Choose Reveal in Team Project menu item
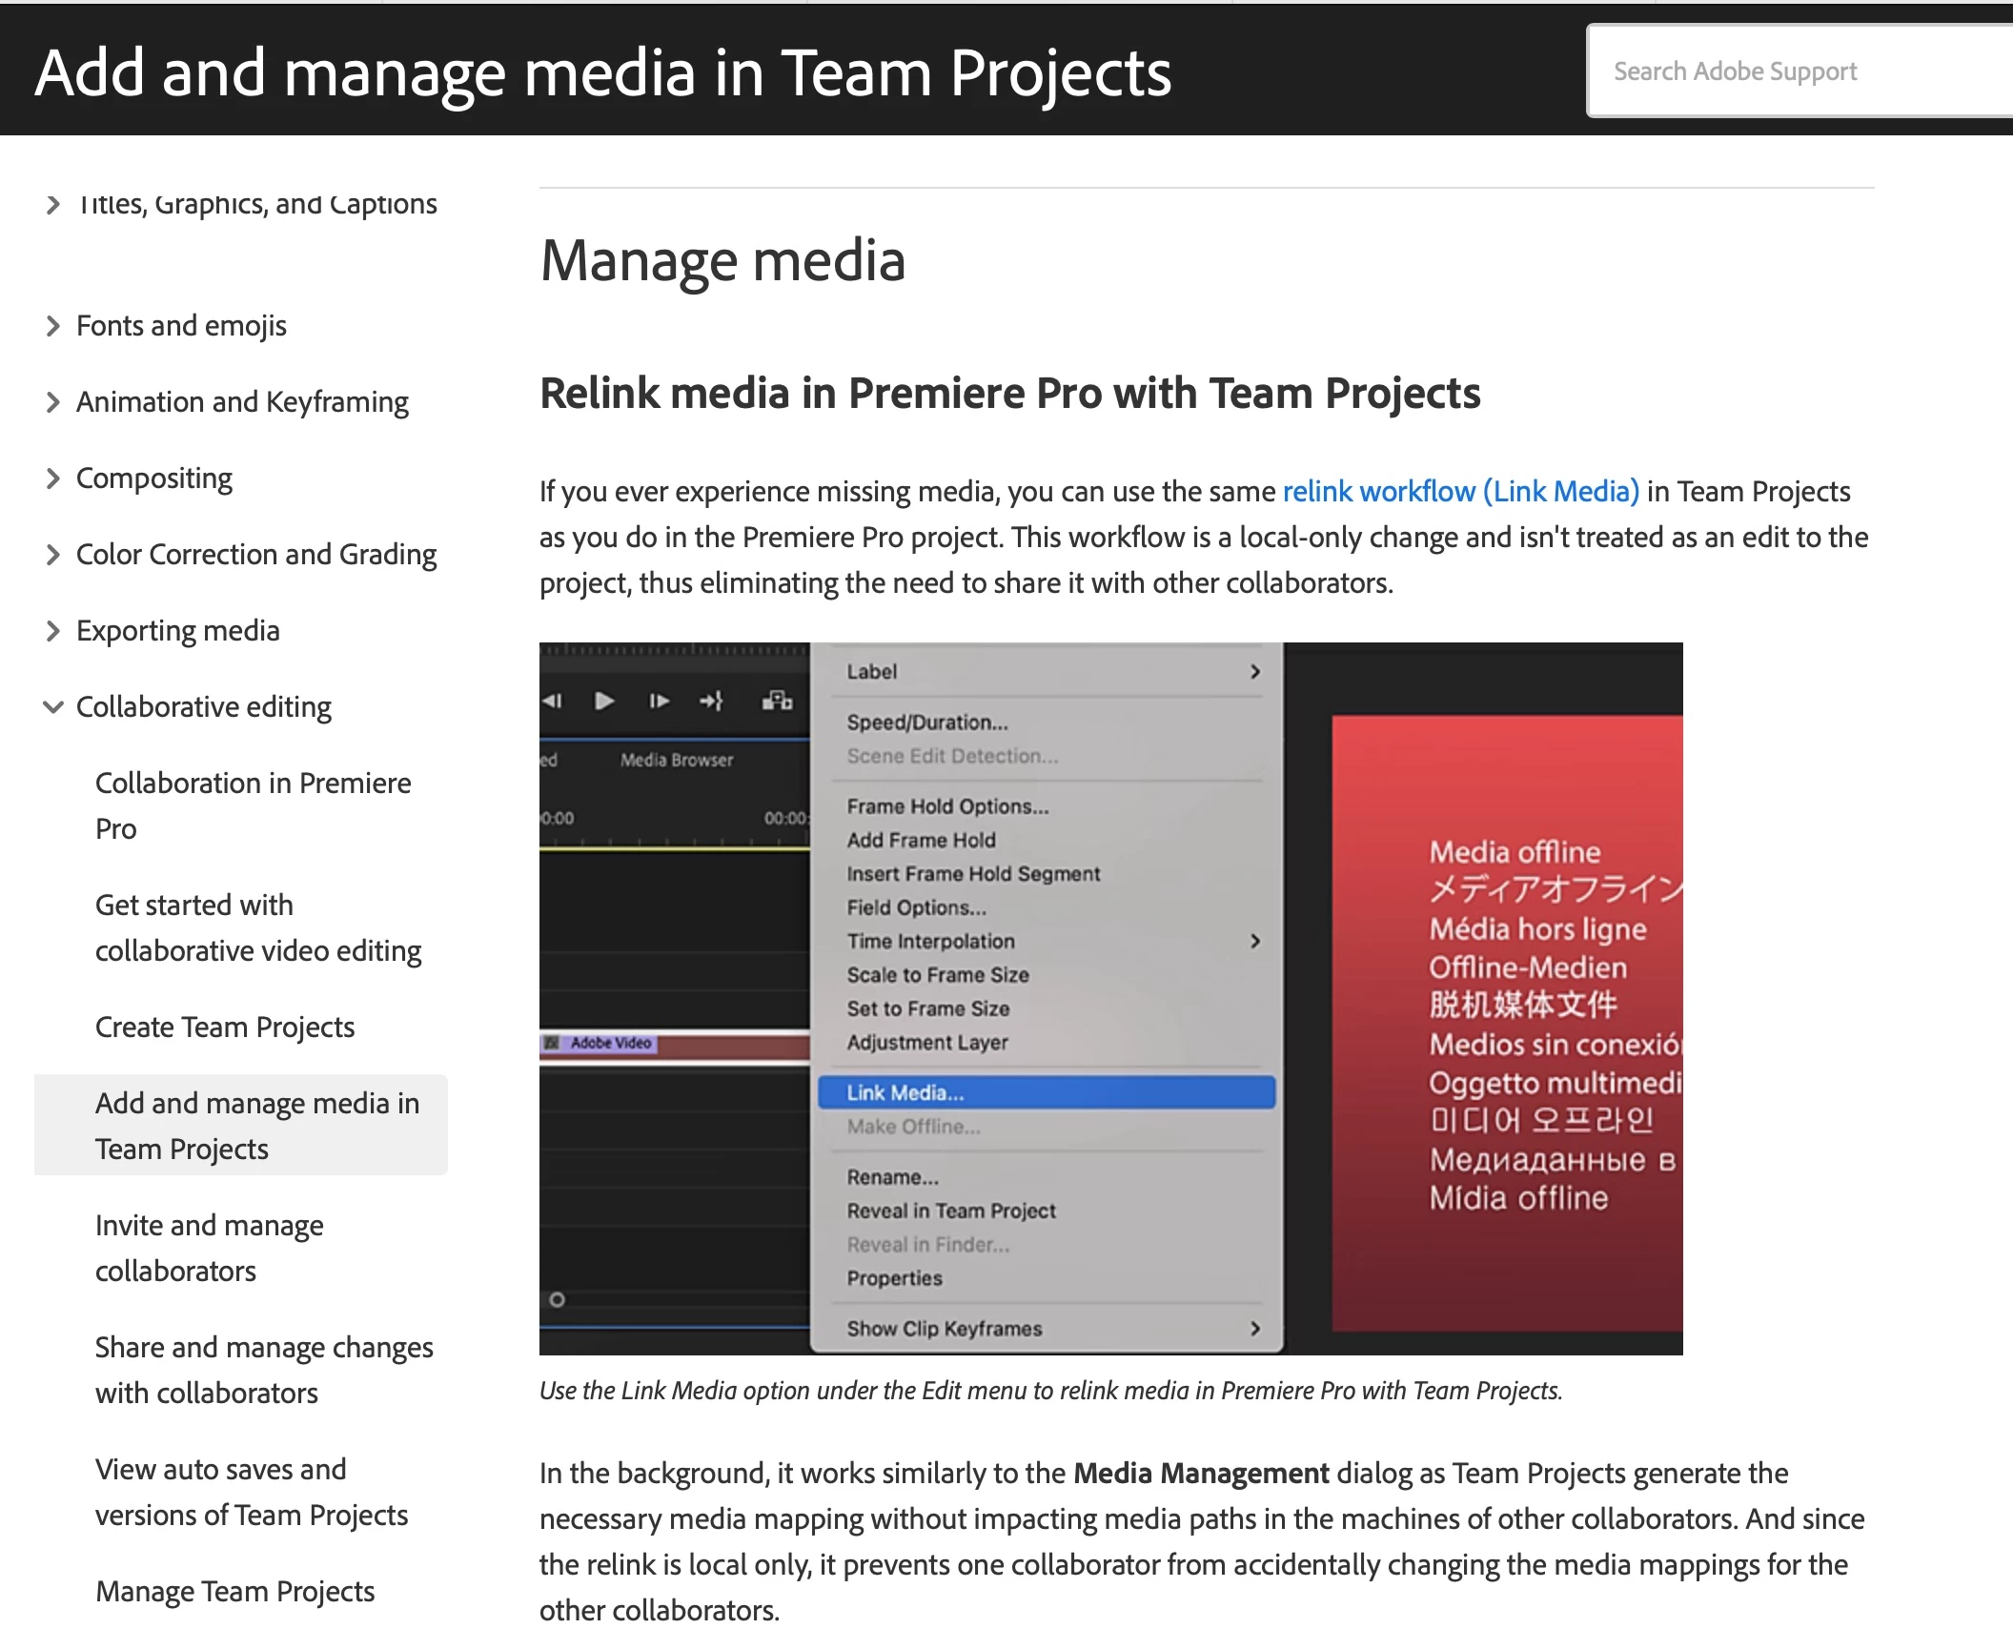 point(951,1211)
